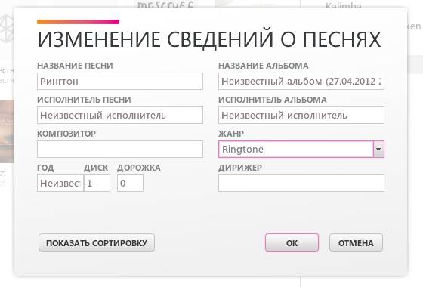Click the ОК button
The width and height of the screenshot is (423, 287).
point(292,242)
